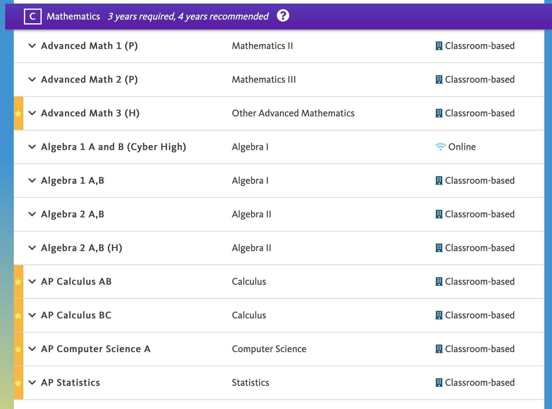Screen dimensions: 552x409
Task: Expand the chevron of the Algebra 2 A,B row without (H)
Action: pos(32,214)
